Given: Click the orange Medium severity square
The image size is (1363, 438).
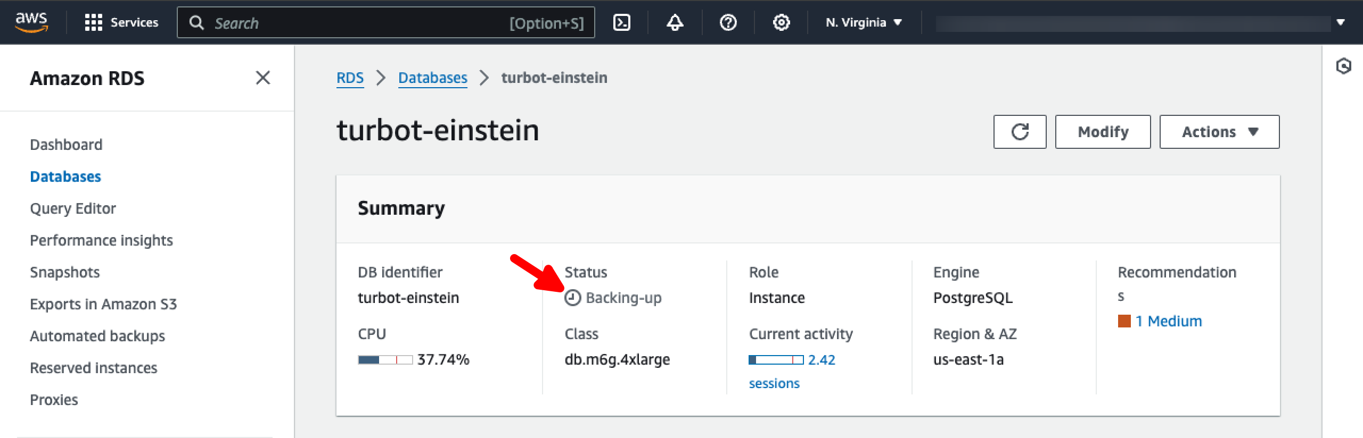Looking at the screenshot, I should pyautogui.click(x=1124, y=321).
